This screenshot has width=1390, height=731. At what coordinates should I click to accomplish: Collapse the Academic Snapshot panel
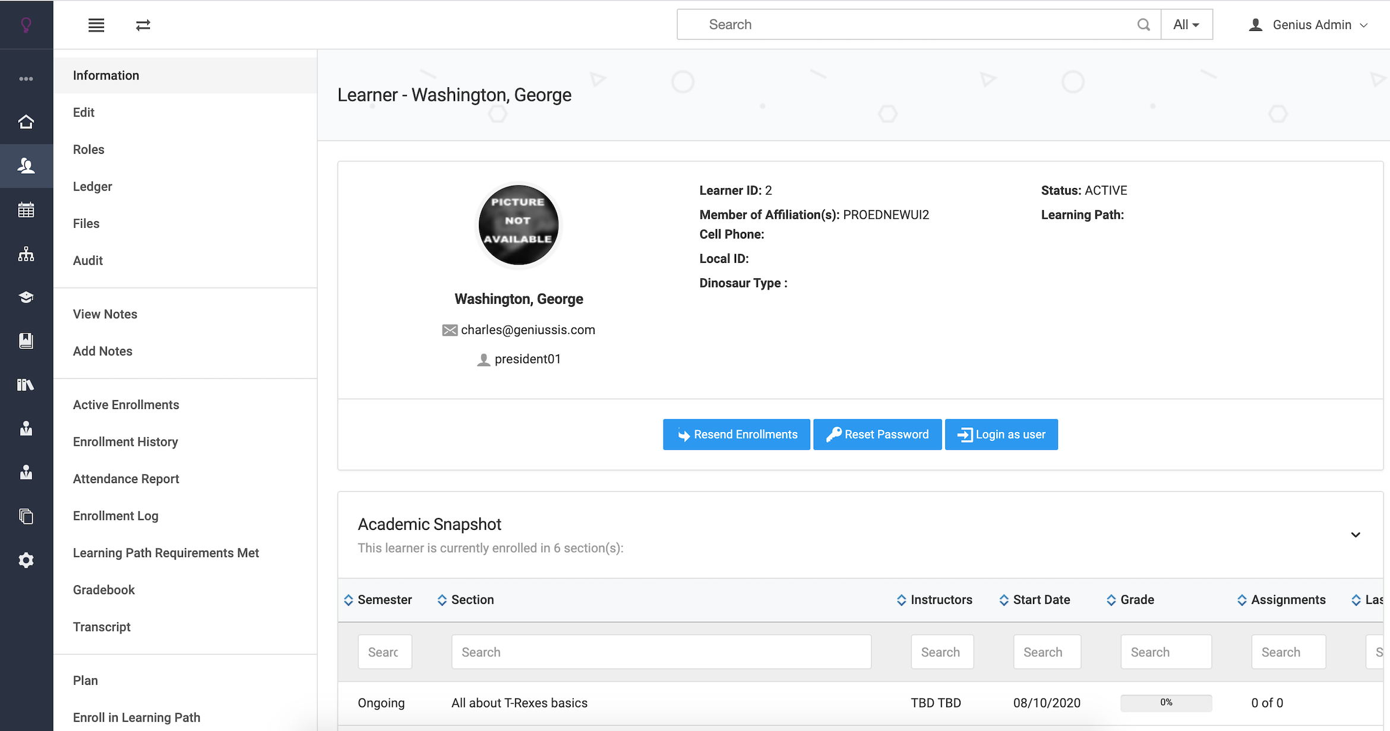(x=1356, y=535)
